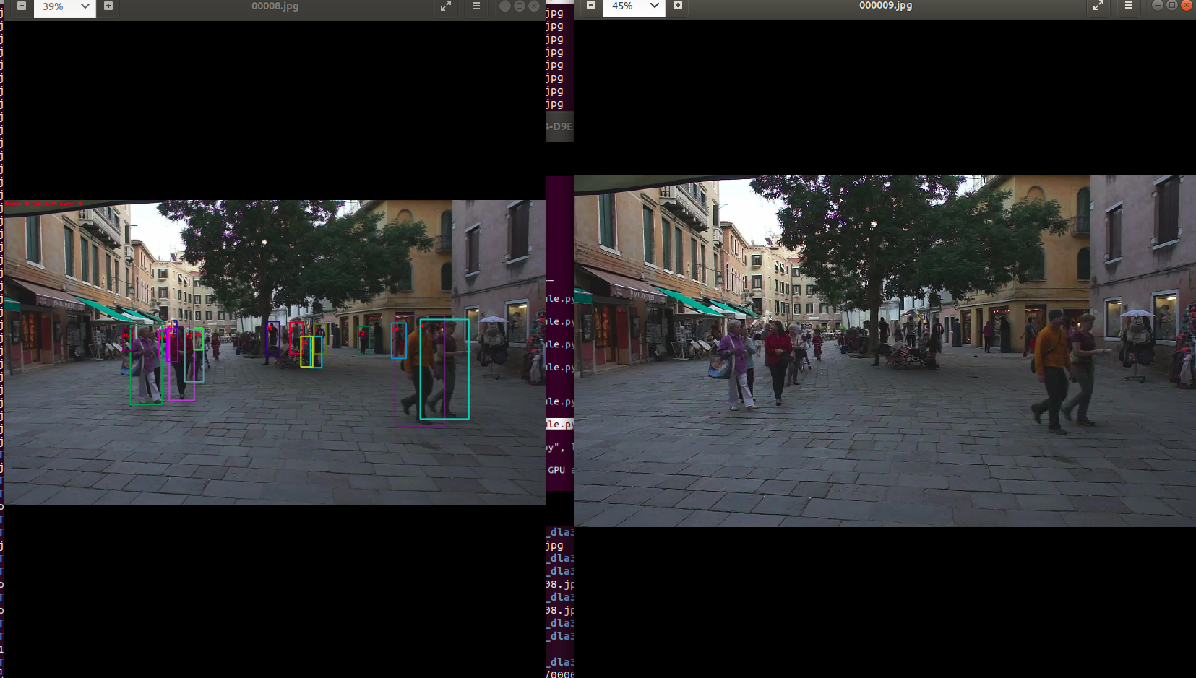Screen dimensions: 1196x678
Task: Open the zoom level dropdown showing 39%
Action: coord(85,6)
